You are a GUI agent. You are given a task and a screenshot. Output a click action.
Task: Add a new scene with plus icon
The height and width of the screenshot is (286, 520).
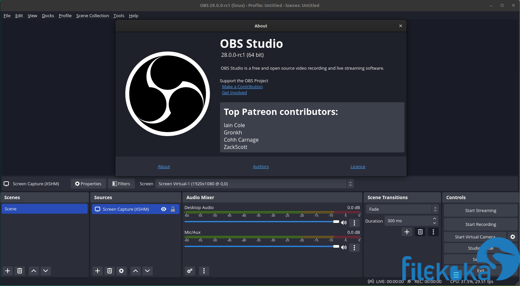click(8, 271)
